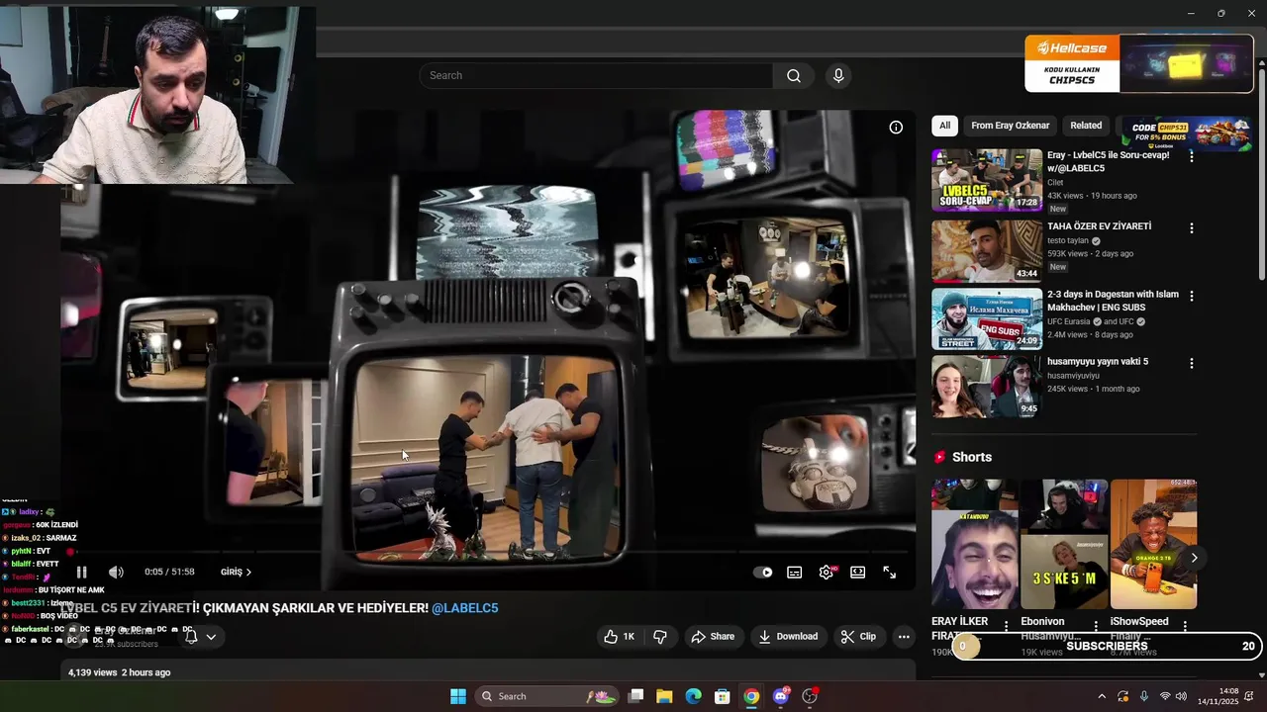This screenshot has height=712, width=1267.
Task: Open Microsoft Store from the taskbar
Action: tap(723, 696)
